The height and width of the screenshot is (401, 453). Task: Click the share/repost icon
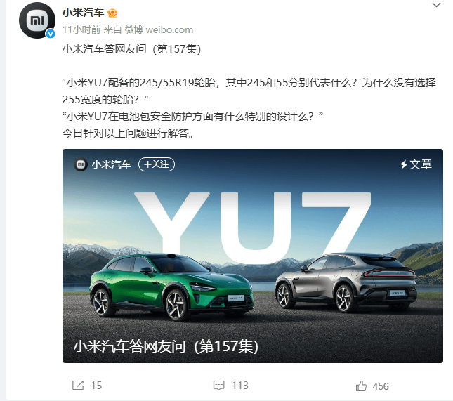pos(78,385)
